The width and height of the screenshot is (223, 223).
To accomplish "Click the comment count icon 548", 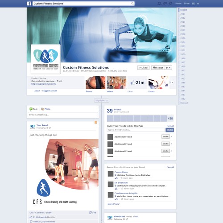I will (91, 213).
